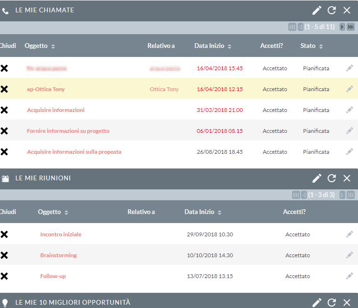This screenshot has height=308, width=358.
Task: Open the Ottica Tony related account link
Action: pyautogui.click(x=164, y=89)
